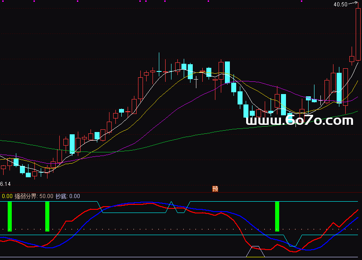Click the rightmost green signal bar
The width and height of the screenshot is (362, 260).
[277, 216]
